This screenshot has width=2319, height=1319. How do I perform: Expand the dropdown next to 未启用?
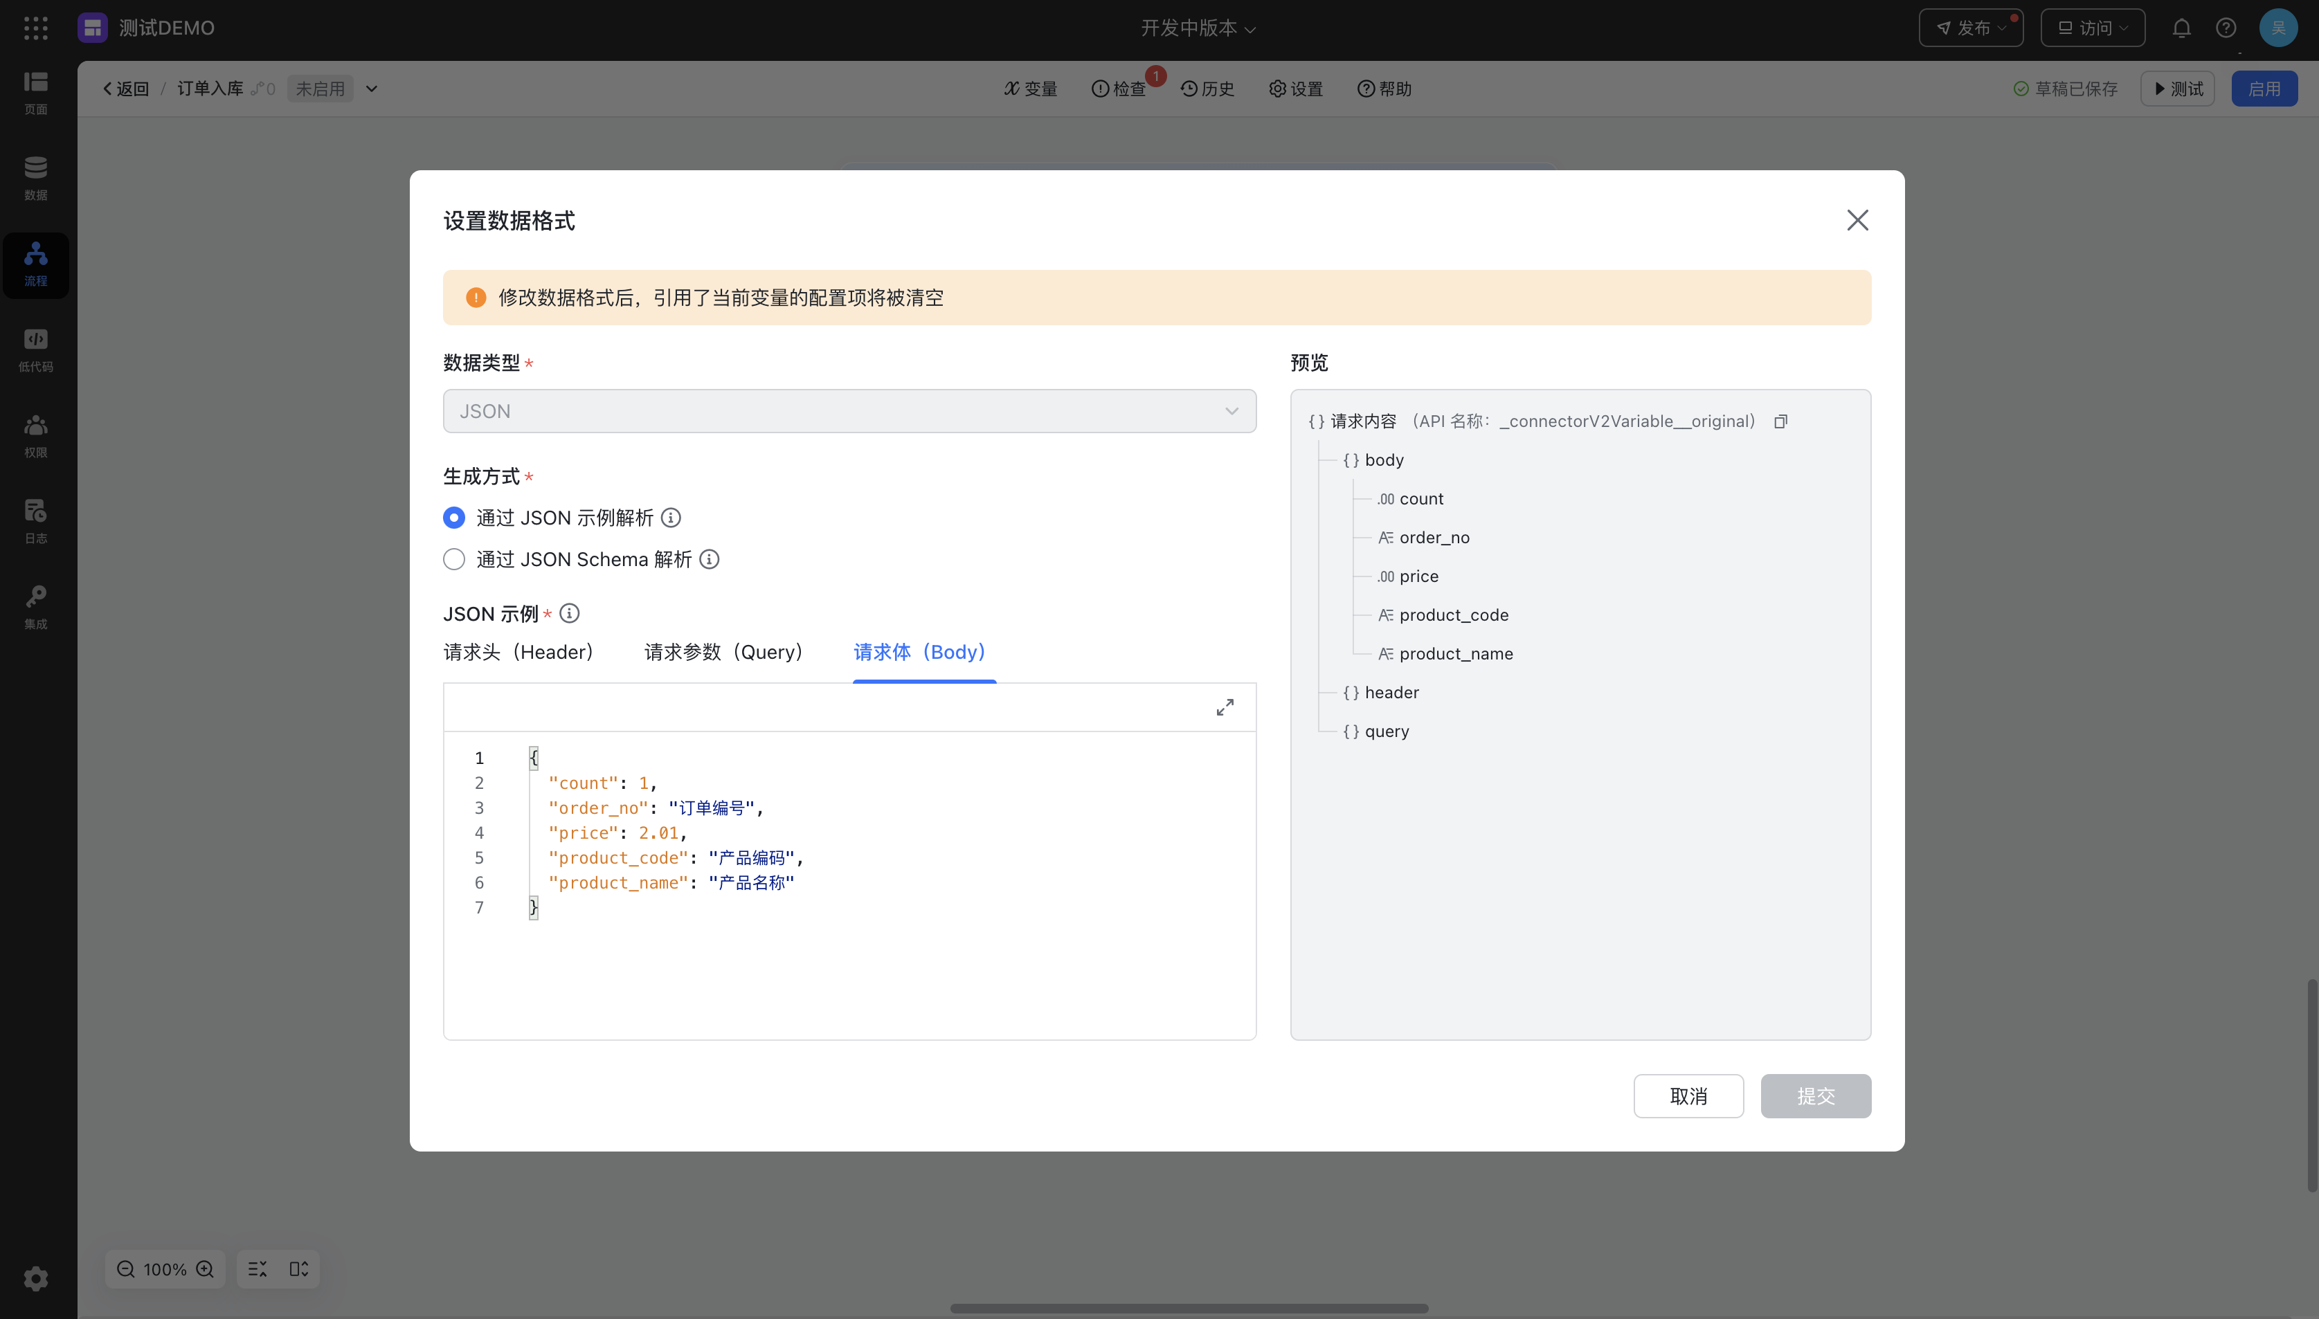372,89
